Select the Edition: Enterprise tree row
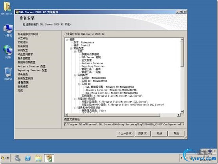The height and width of the screenshot is (164, 218). [x=84, y=42]
